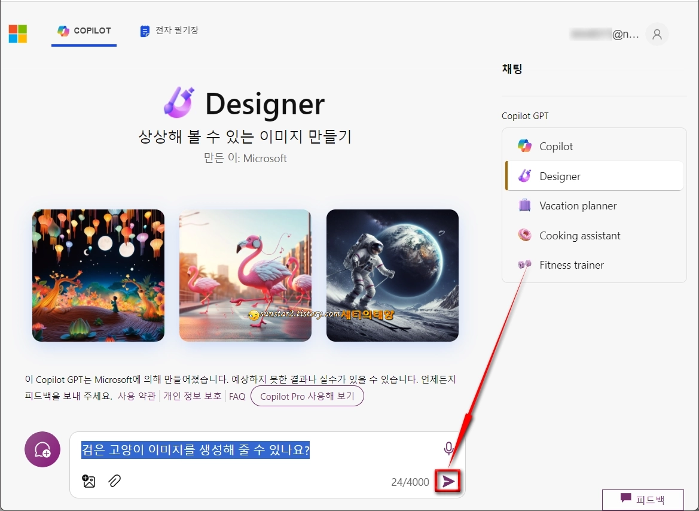Screen dimensions: 699x511
Task: Select the Vacation planner GPT
Action: pyautogui.click(x=578, y=205)
